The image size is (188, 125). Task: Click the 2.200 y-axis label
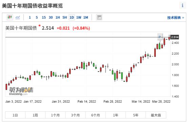click(175, 54)
